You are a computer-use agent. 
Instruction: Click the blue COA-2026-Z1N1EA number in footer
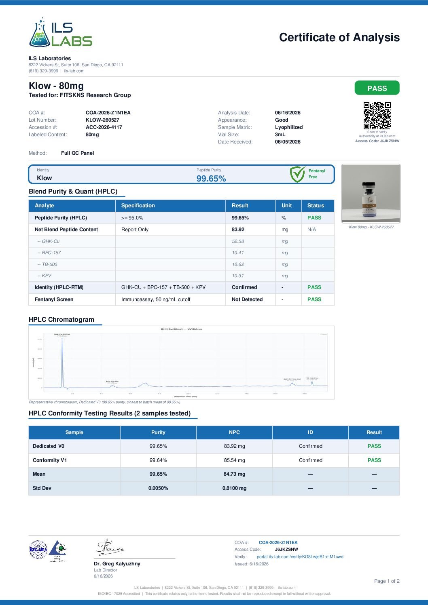[278, 542]
